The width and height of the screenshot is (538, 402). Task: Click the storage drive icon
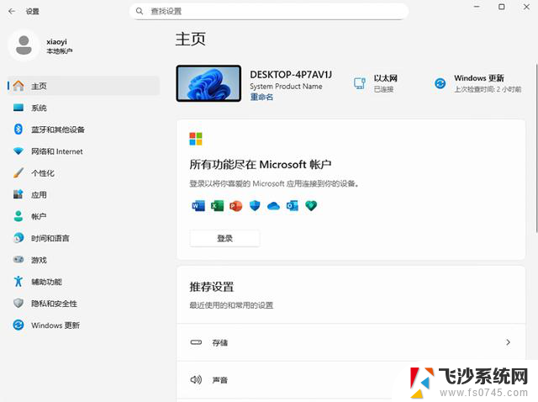[x=196, y=342]
